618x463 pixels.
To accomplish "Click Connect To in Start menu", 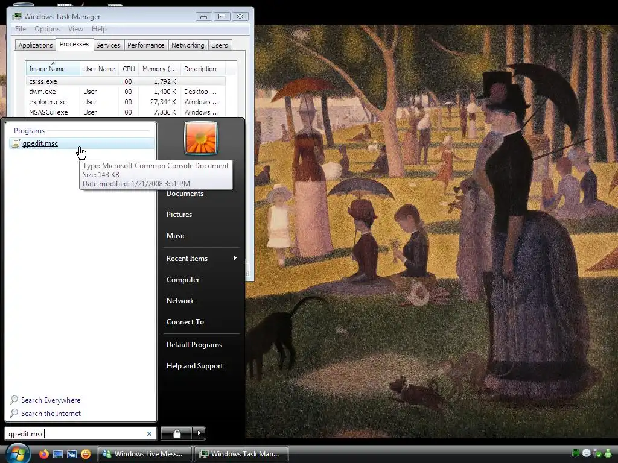I will click(x=185, y=322).
